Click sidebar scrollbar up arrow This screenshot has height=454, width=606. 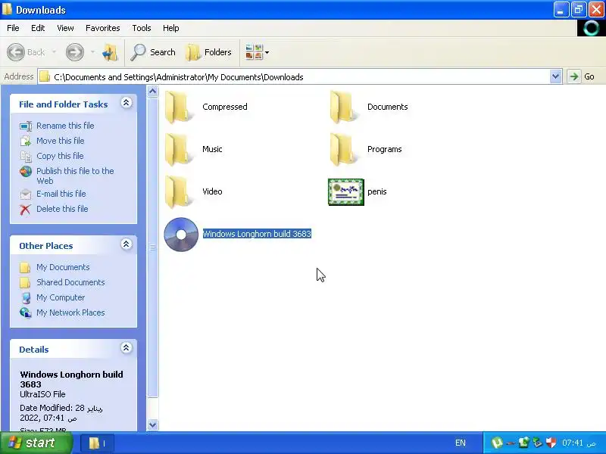[153, 92]
